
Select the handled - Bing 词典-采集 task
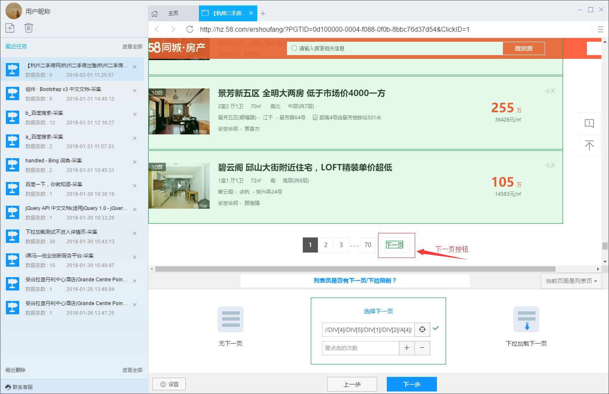click(72, 165)
